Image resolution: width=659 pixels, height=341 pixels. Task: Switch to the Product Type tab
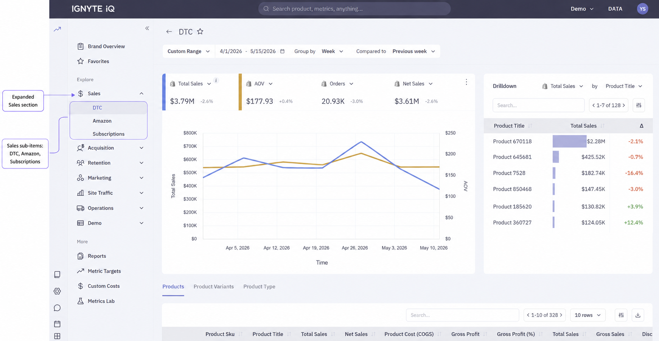[x=259, y=287]
